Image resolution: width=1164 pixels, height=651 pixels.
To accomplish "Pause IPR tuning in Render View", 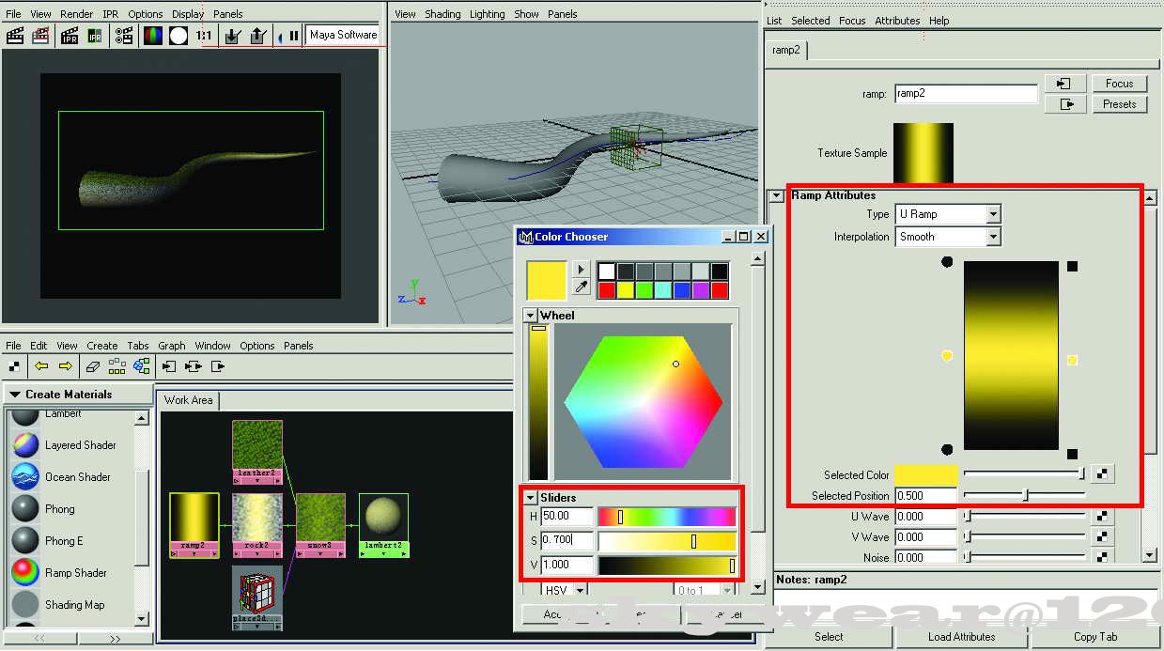I will [x=294, y=36].
